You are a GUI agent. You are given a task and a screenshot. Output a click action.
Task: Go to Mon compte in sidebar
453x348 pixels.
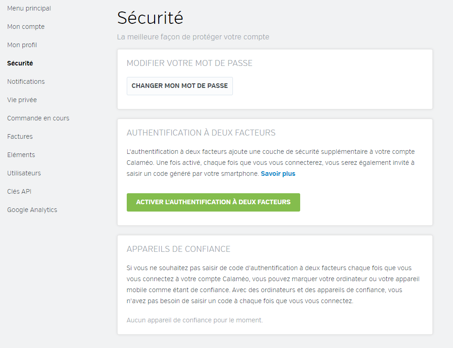pos(26,27)
